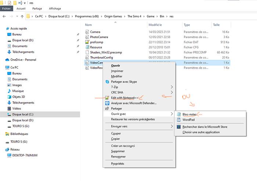Click Origin Games breadcrumb

[113, 16]
